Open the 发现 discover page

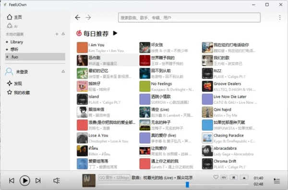click(14, 83)
